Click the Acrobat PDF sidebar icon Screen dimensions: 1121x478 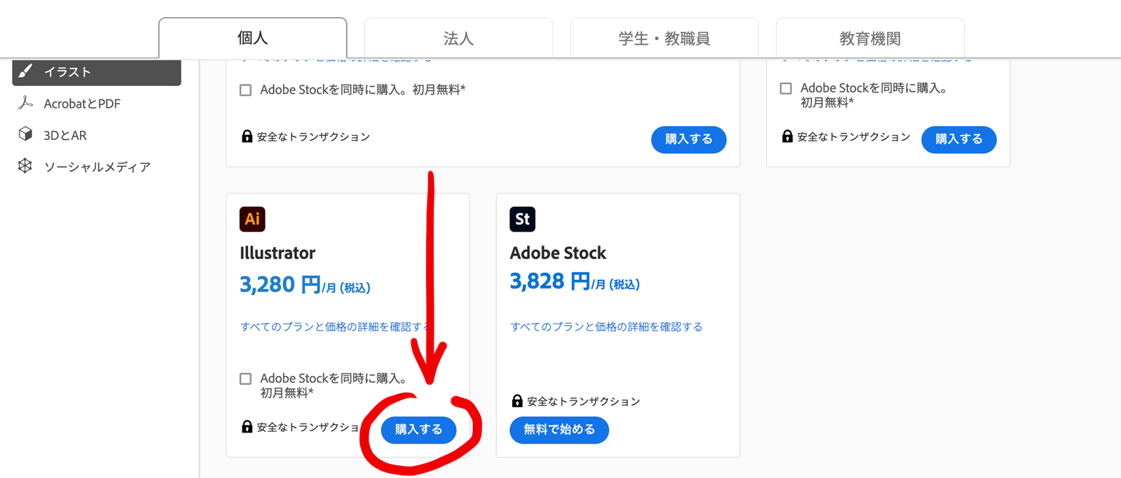coord(26,103)
